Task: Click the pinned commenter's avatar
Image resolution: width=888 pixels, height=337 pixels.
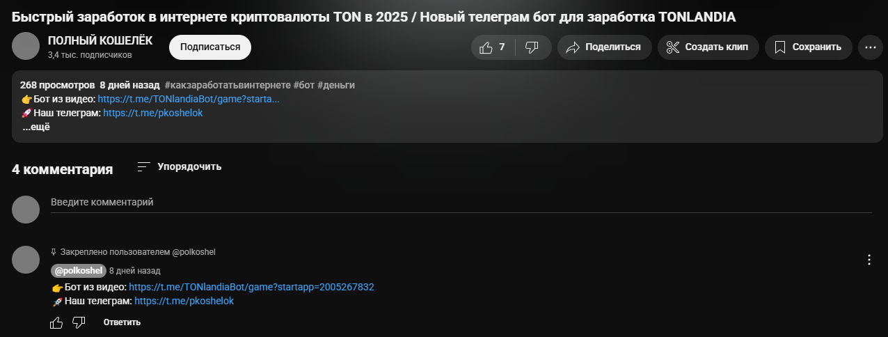Action: pos(26,260)
